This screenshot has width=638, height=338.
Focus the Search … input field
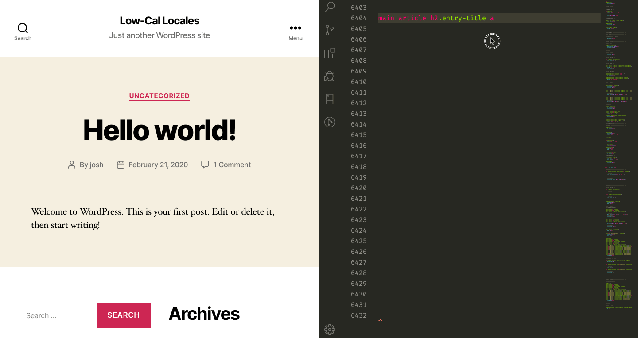pyautogui.click(x=55, y=315)
